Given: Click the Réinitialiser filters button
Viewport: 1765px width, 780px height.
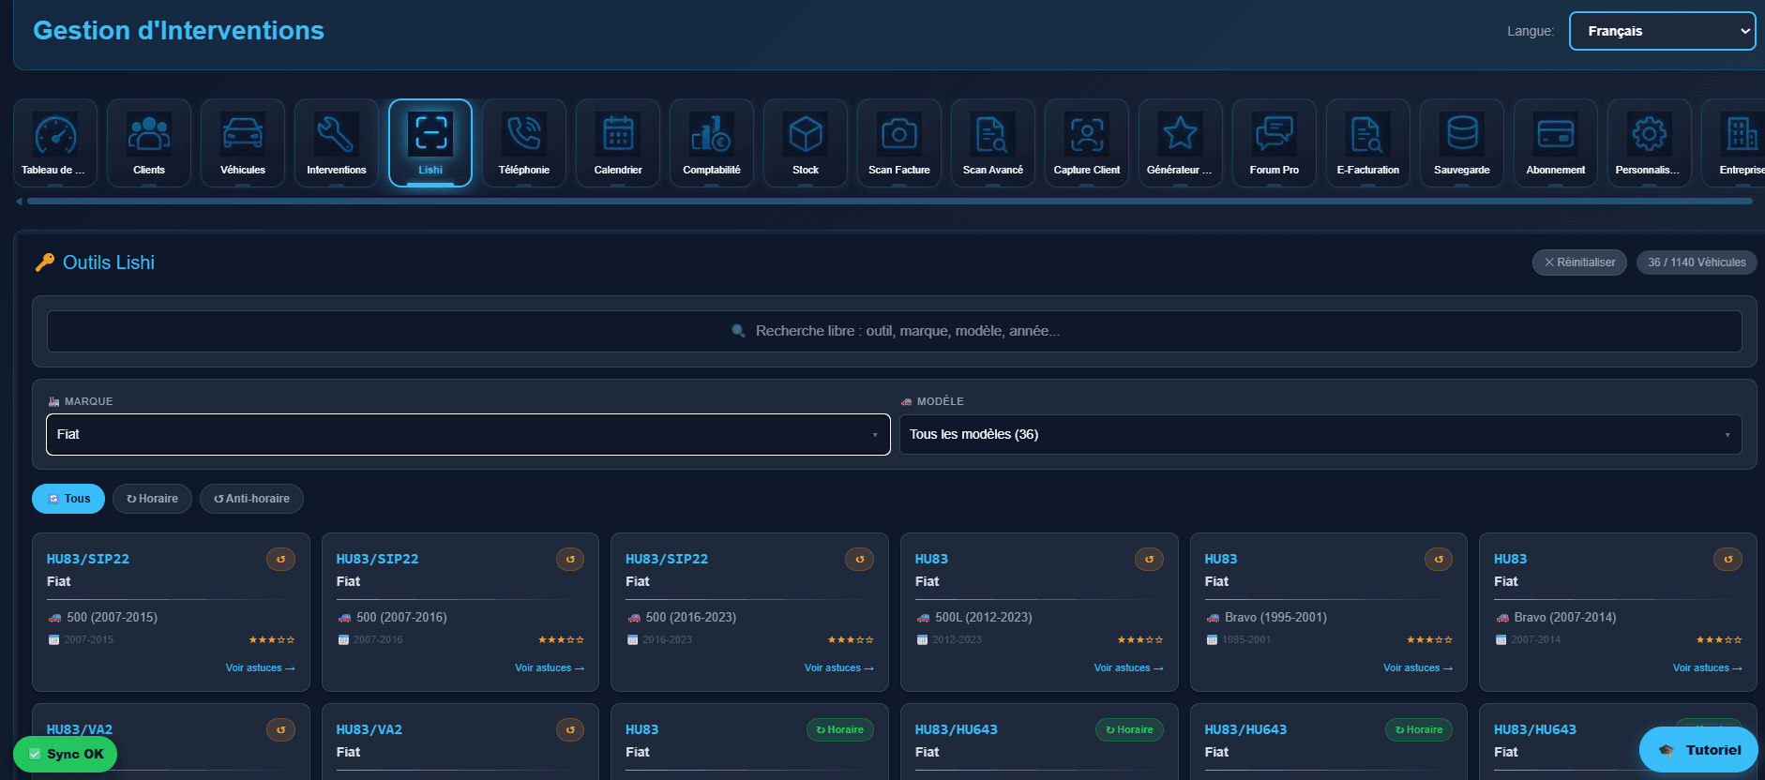Looking at the screenshot, I should point(1579,262).
